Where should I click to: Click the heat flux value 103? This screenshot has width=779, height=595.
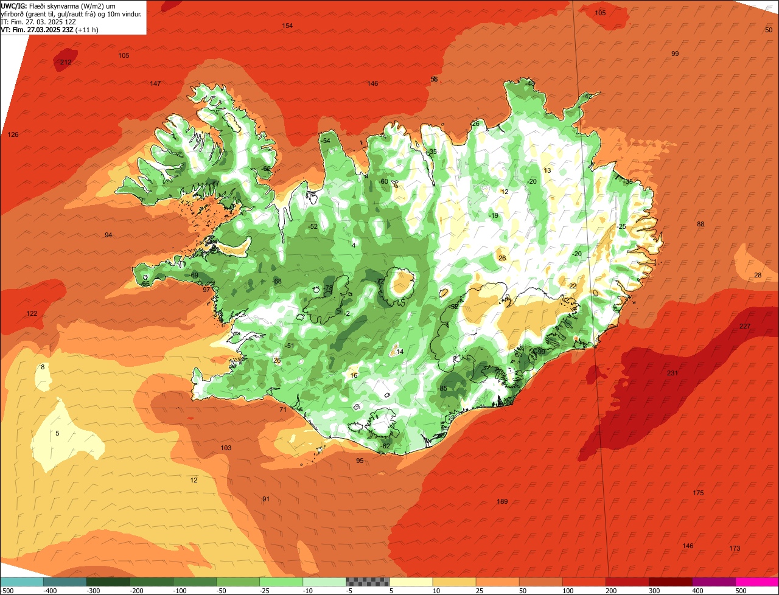226,448
